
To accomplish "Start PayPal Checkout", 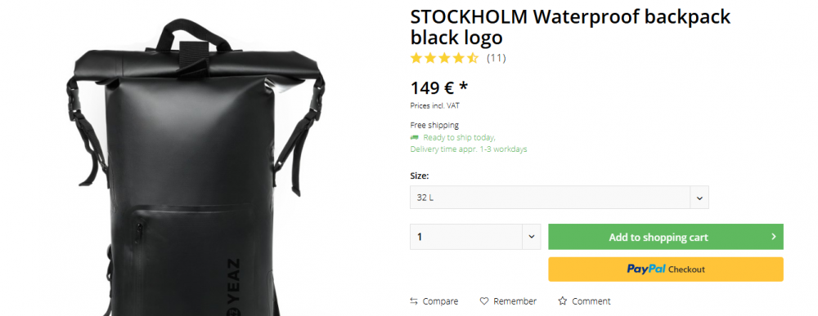I will (666, 269).
